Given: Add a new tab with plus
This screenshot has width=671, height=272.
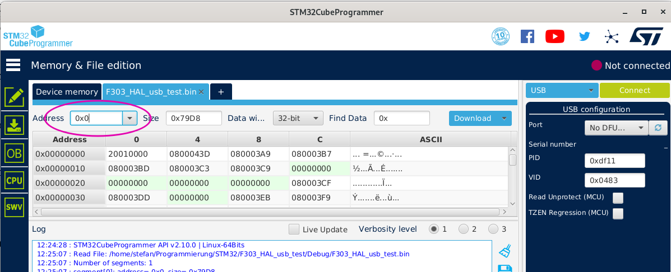Looking at the screenshot, I should (x=221, y=92).
